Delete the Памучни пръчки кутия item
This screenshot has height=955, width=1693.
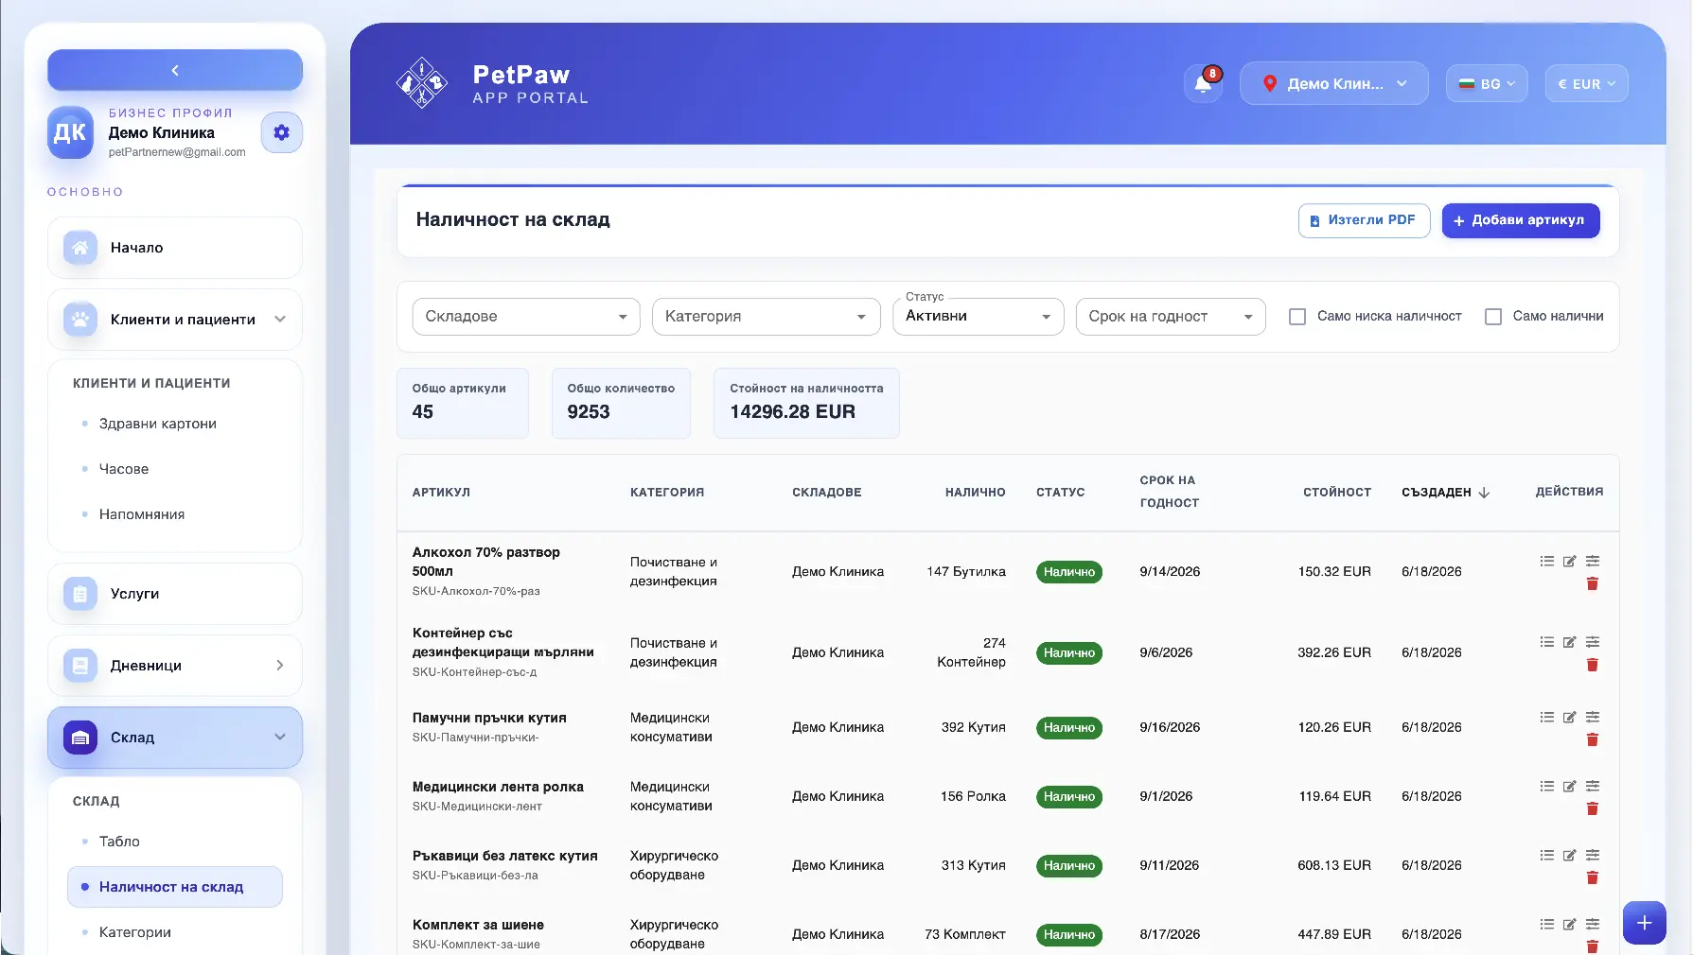click(x=1593, y=739)
